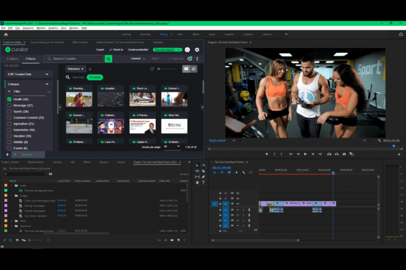Image resolution: width=406 pixels, height=270 pixels.
Task: Collapse the Images bin in the project panel
Action: click(x=10, y=196)
